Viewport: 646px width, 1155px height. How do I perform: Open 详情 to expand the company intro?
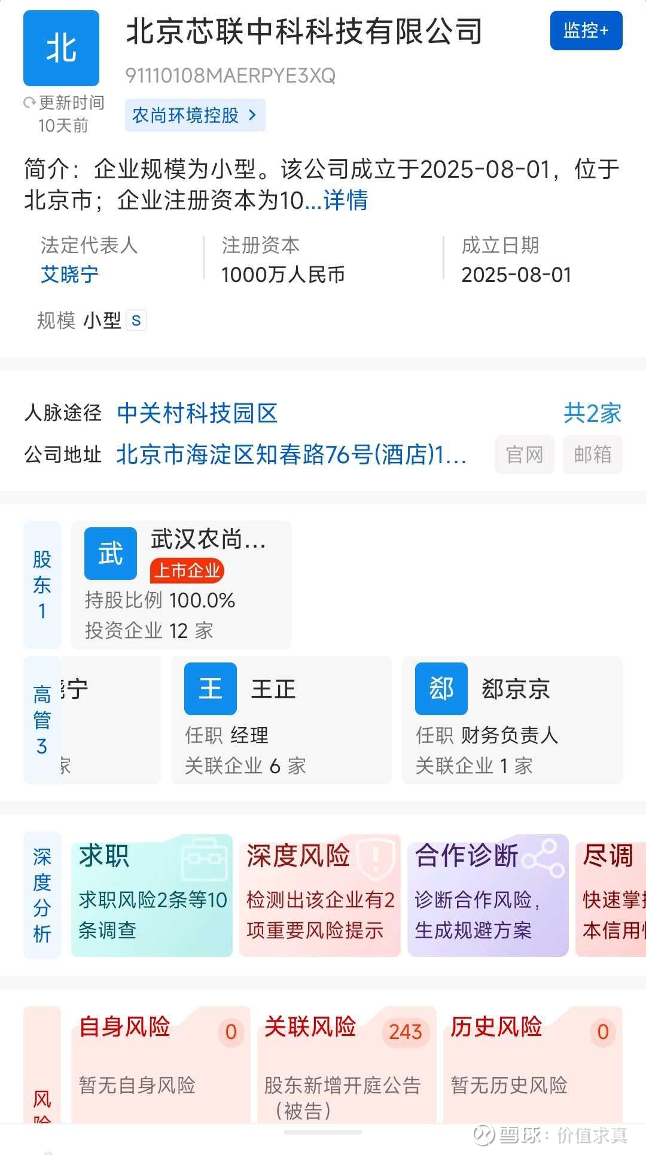pyautogui.click(x=346, y=200)
